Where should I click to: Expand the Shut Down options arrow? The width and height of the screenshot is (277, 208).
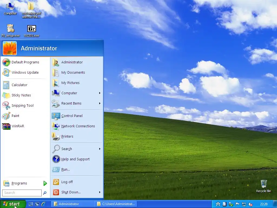tap(100, 192)
